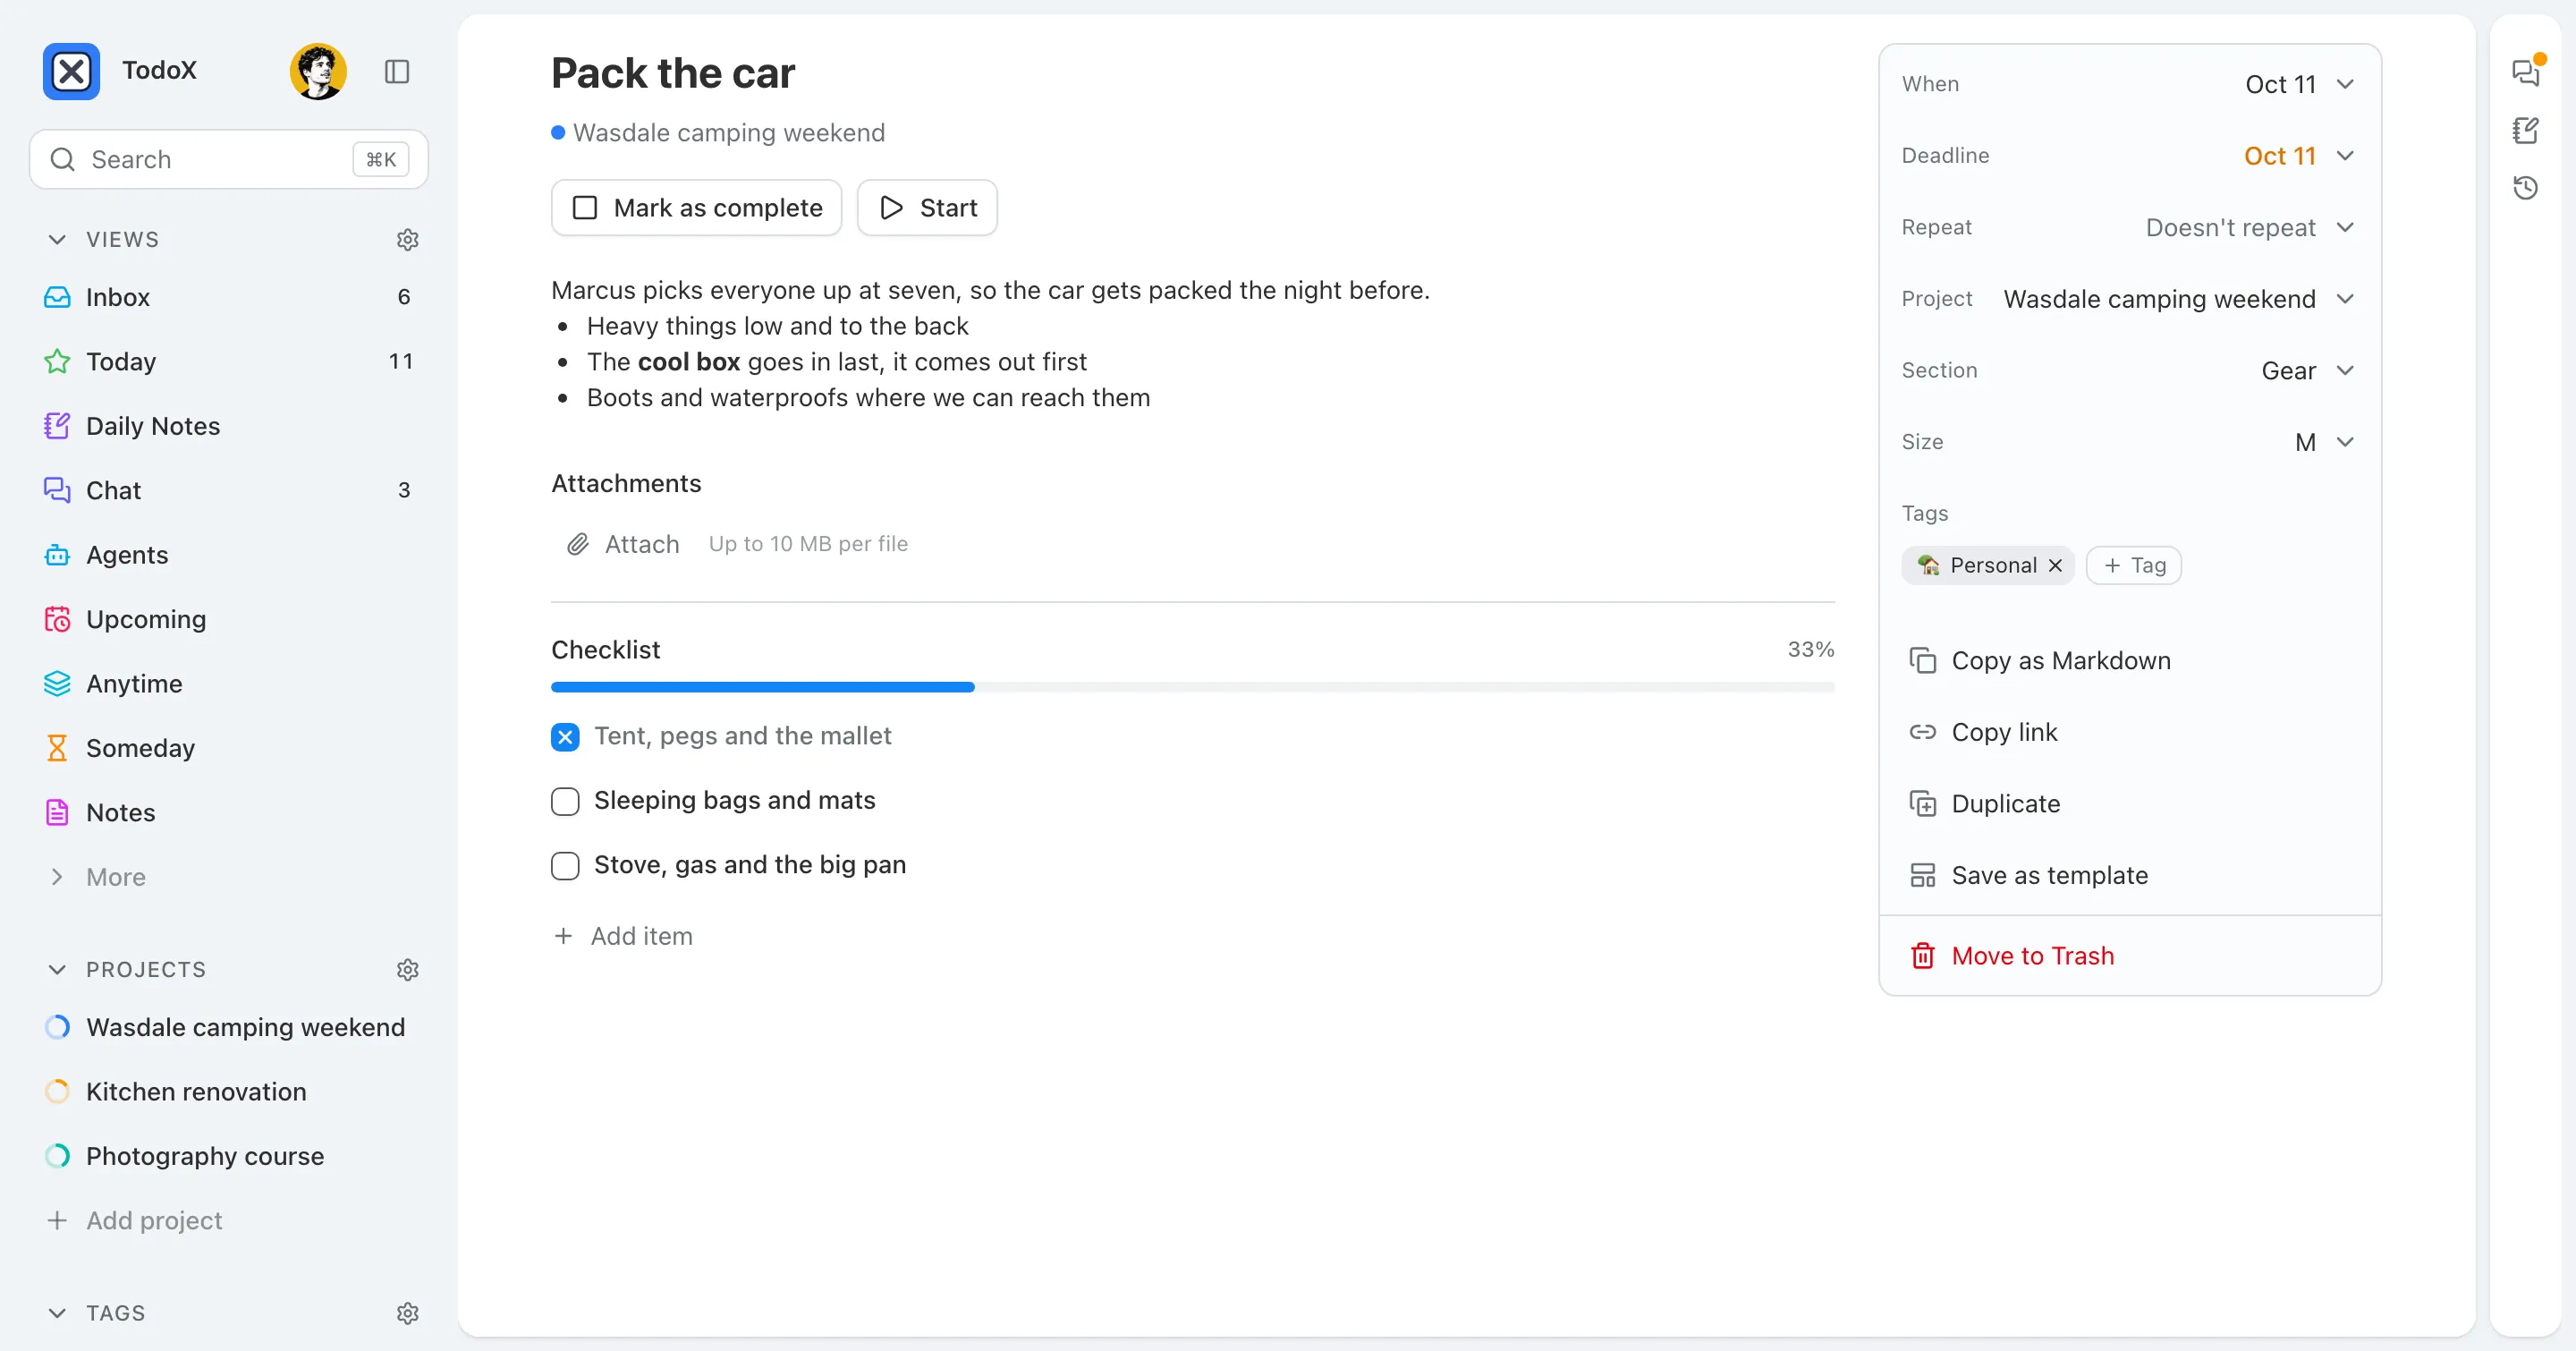This screenshot has width=2576, height=1351.
Task: Open the Wasdale camping weekend project in sidebar
Action: pyautogui.click(x=229, y=1027)
